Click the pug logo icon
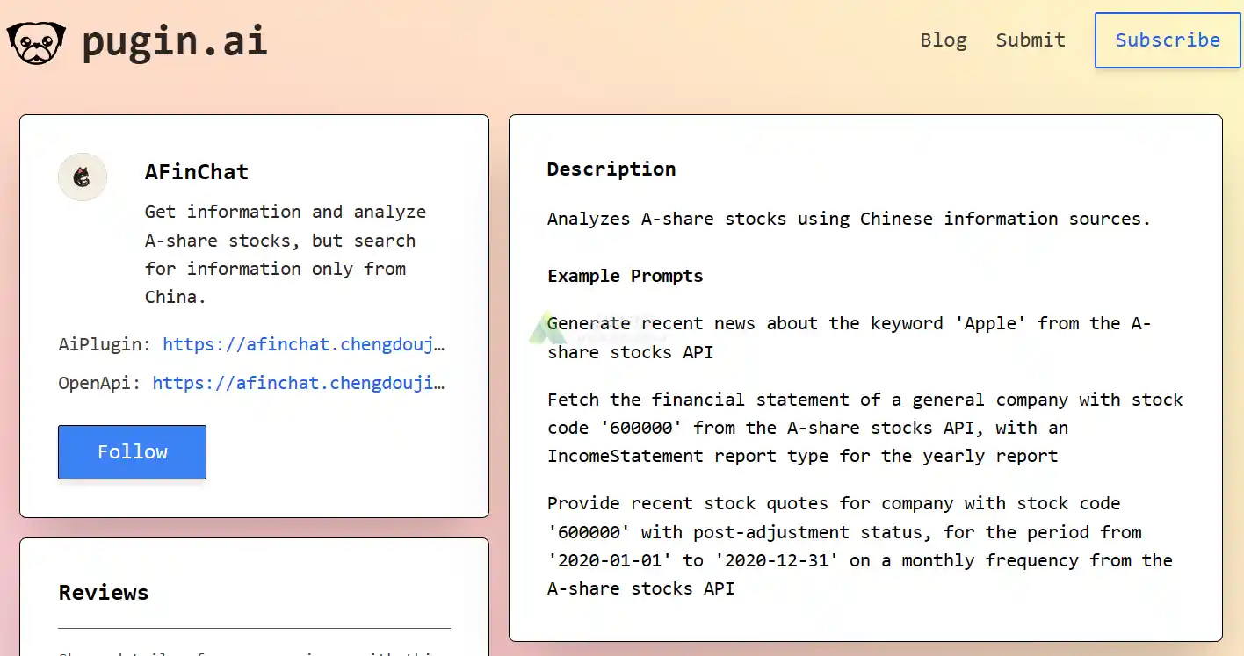1244x656 pixels. [36, 42]
